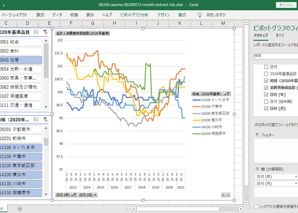Clear the filter on the 地域 slicer
Image resolution: width=298 pixels, height=213 pixels.
point(45,119)
